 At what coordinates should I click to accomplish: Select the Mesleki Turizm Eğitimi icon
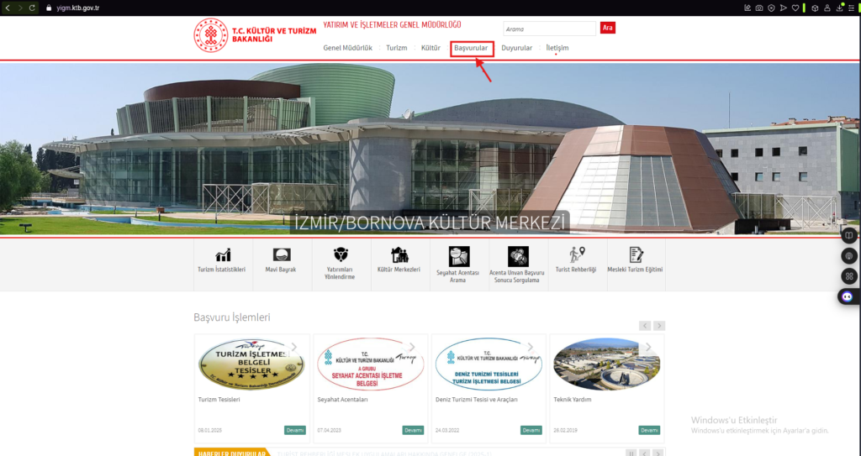636,254
